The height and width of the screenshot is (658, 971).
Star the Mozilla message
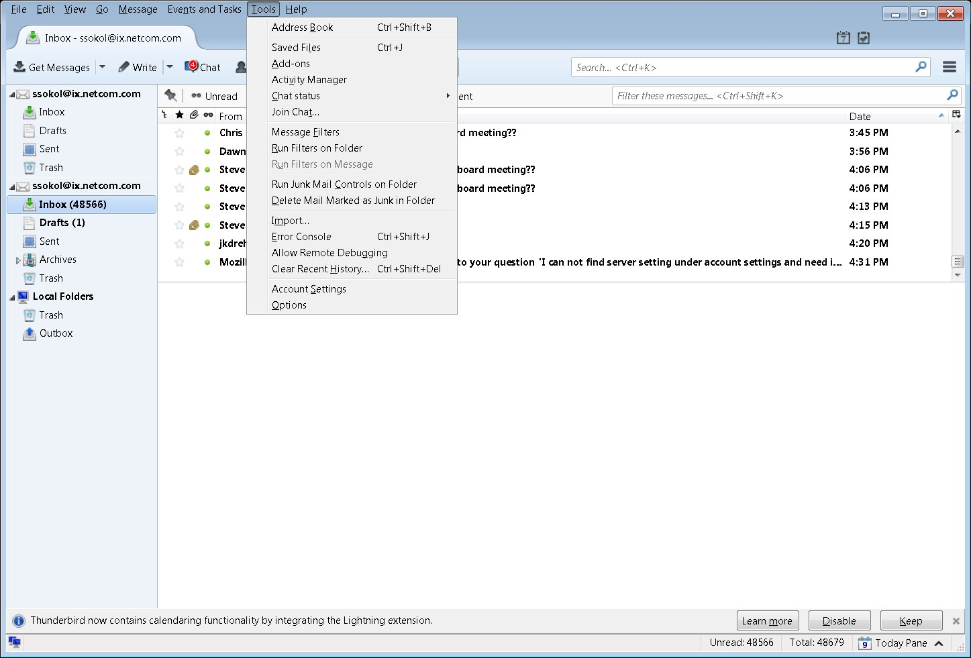click(x=179, y=262)
